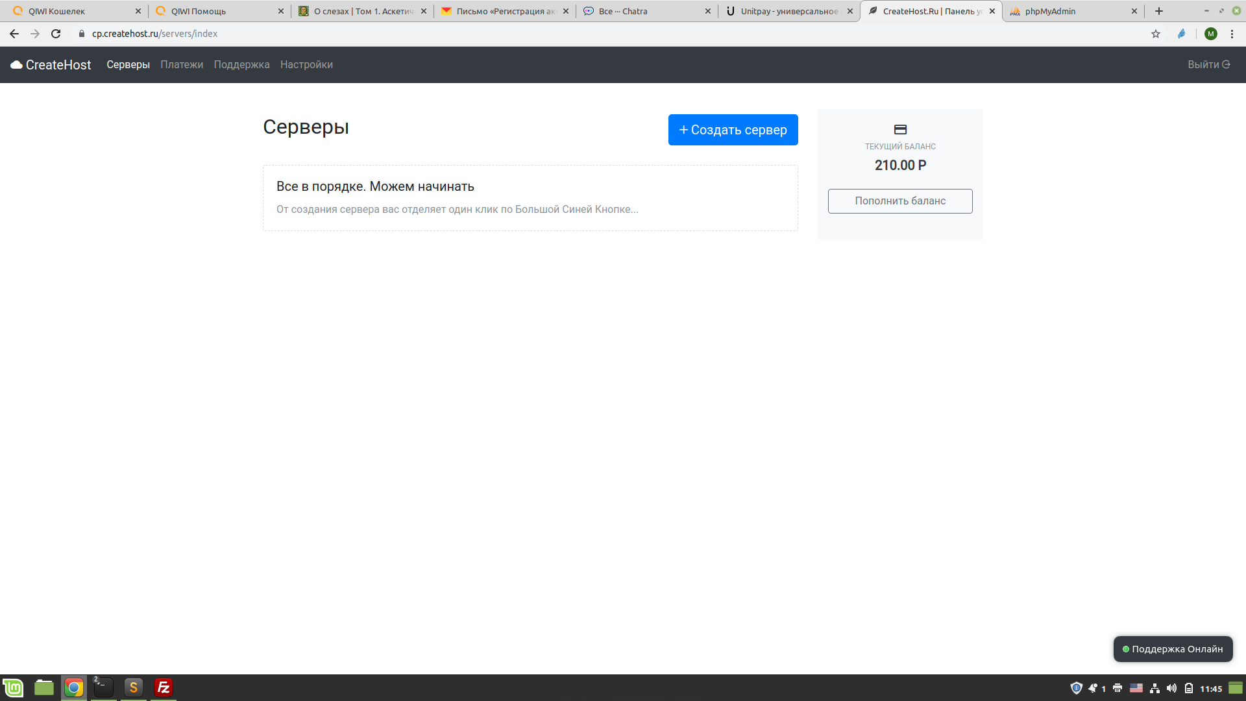Open the Chrome three-dot menu

tap(1232, 34)
